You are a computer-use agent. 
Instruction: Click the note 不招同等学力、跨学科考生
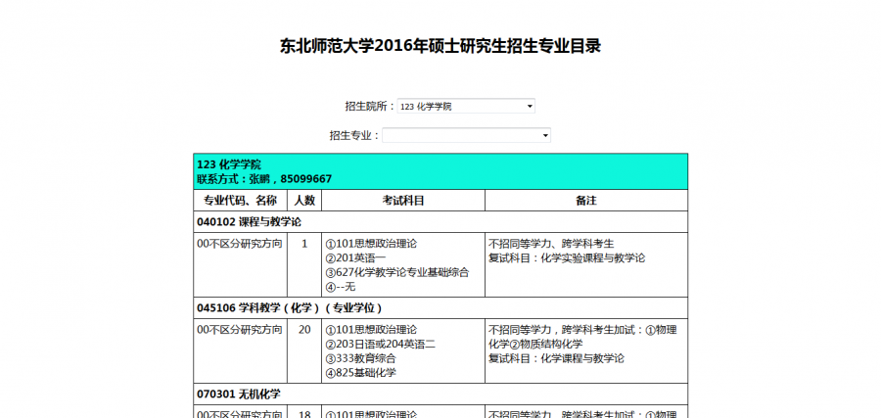click(551, 244)
